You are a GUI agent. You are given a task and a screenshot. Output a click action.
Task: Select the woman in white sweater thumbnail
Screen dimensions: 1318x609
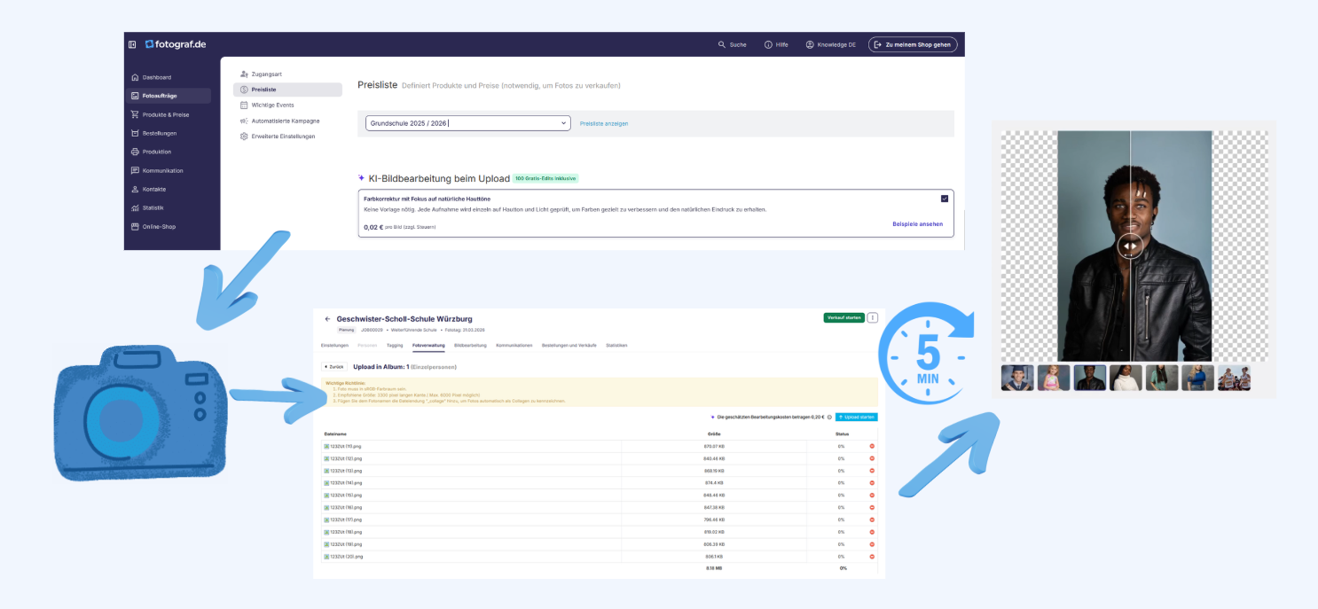click(1126, 378)
